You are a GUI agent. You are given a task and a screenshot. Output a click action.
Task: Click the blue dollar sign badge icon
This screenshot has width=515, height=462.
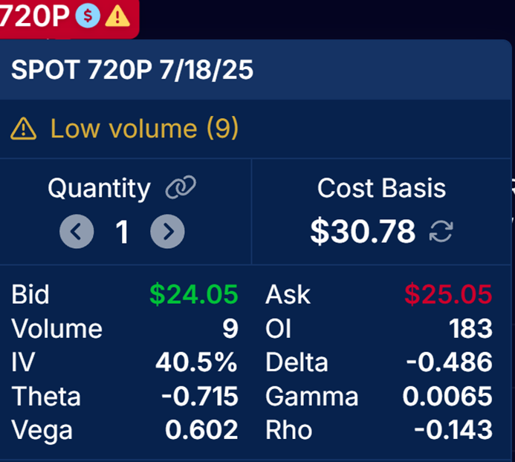coord(88,16)
